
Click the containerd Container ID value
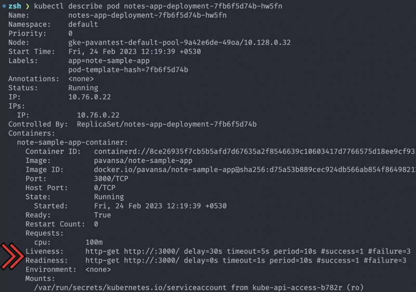point(255,151)
